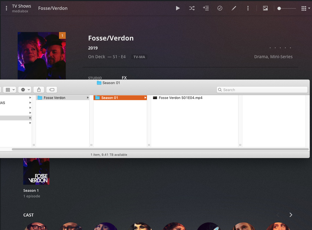
Task: Click the FX studio link
Action: [x=124, y=78]
